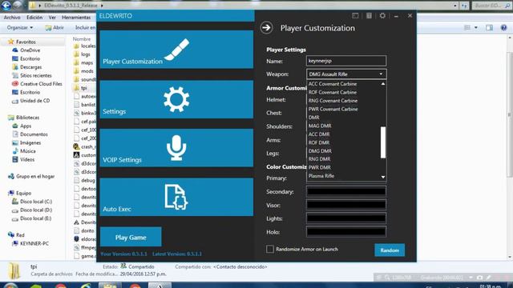
Task: Choose Plasma Rifle weapon option
Action: (321, 176)
